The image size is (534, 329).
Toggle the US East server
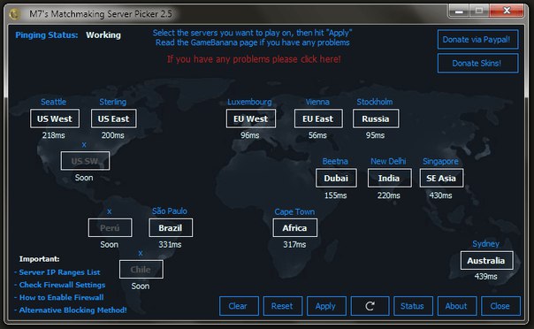114,119
